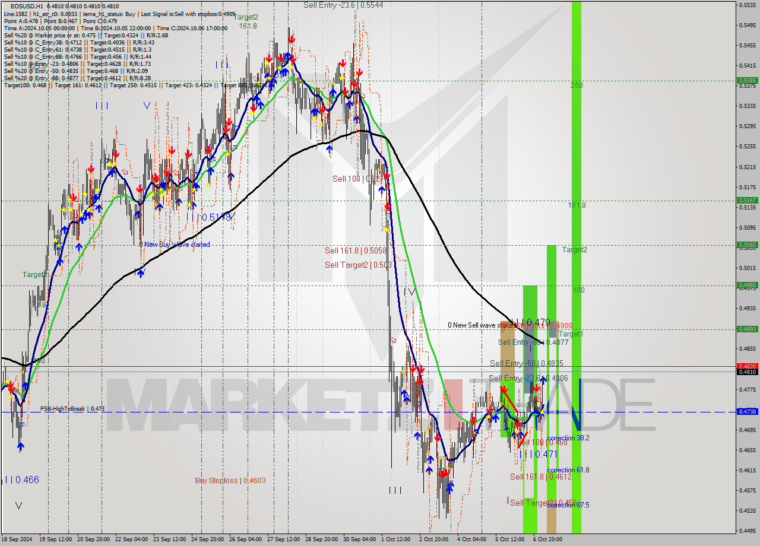The image size is (760, 546).
Task: Click the '| | 0.471' wave label
Action: point(539,454)
